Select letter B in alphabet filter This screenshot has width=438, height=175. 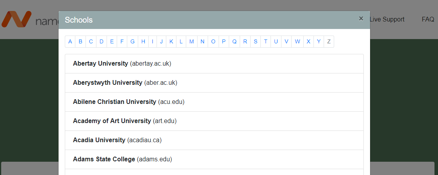pyautogui.click(x=80, y=41)
